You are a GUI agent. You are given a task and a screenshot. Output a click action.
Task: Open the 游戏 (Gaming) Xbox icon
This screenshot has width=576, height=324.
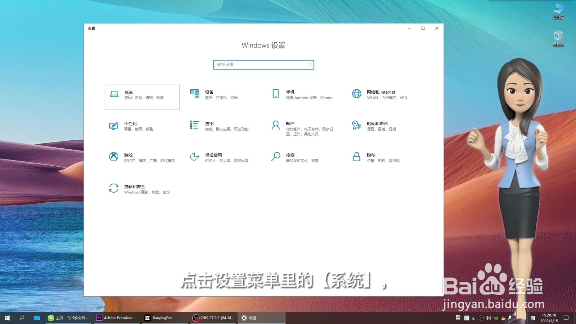pyautogui.click(x=113, y=157)
